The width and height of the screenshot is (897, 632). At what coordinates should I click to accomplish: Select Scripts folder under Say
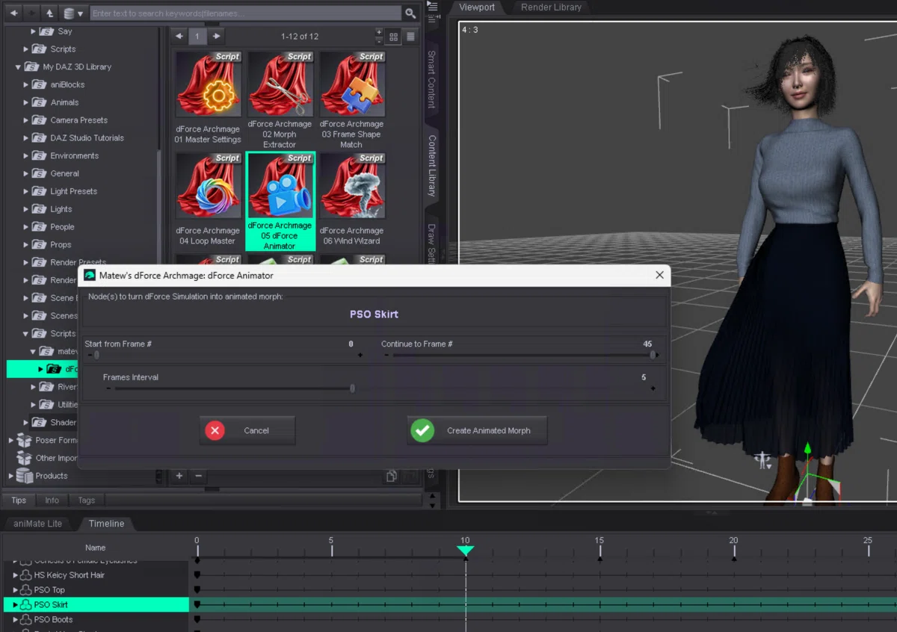coord(63,49)
